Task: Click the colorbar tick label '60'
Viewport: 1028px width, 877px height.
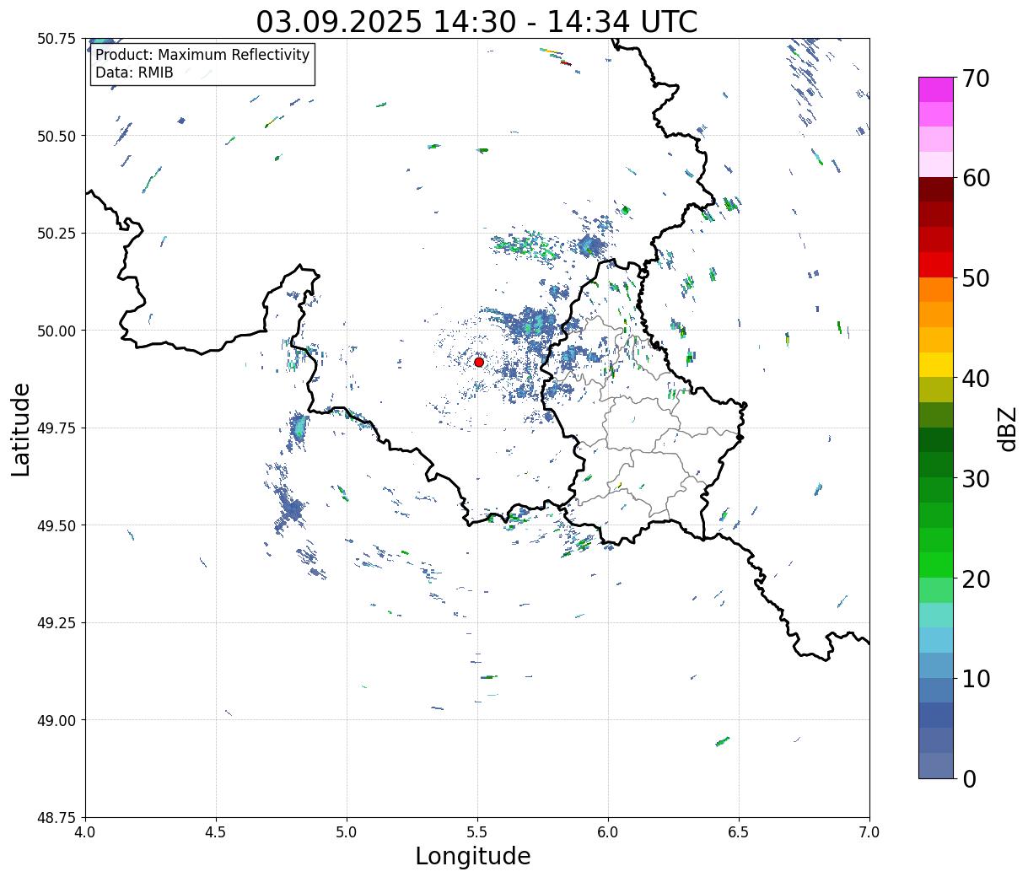Action: pos(976,178)
